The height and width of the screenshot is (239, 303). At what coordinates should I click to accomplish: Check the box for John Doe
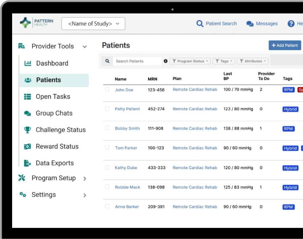pos(107,90)
